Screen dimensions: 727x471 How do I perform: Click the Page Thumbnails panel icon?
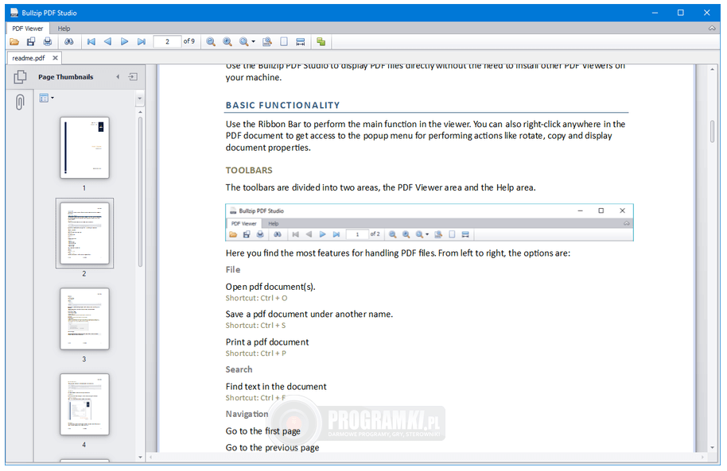pyautogui.click(x=20, y=77)
